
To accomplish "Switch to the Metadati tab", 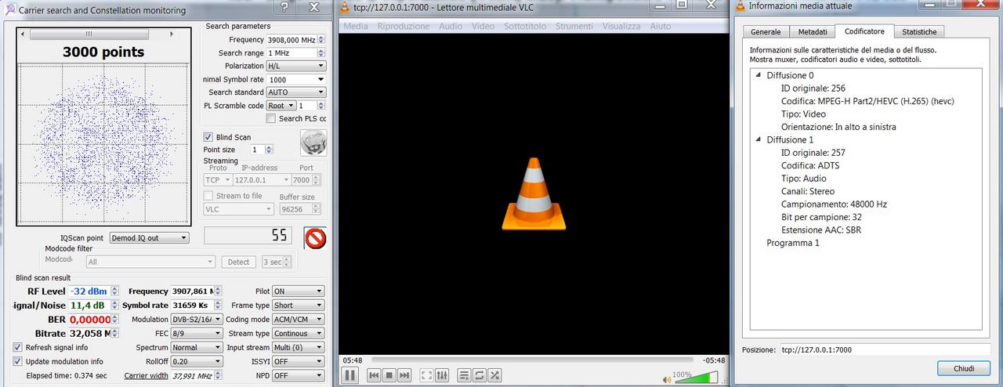I will (813, 32).
